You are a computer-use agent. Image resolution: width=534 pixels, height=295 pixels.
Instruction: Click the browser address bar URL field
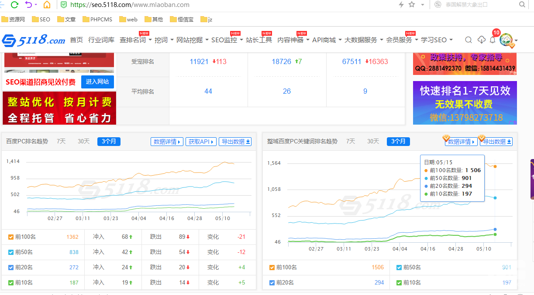tap(227, 5)
